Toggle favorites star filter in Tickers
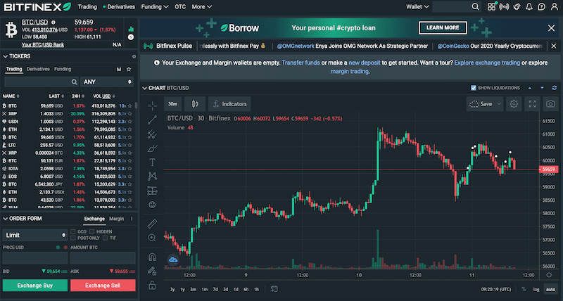Viewport: 563px width, 301px height. click(x=129, y=69)
